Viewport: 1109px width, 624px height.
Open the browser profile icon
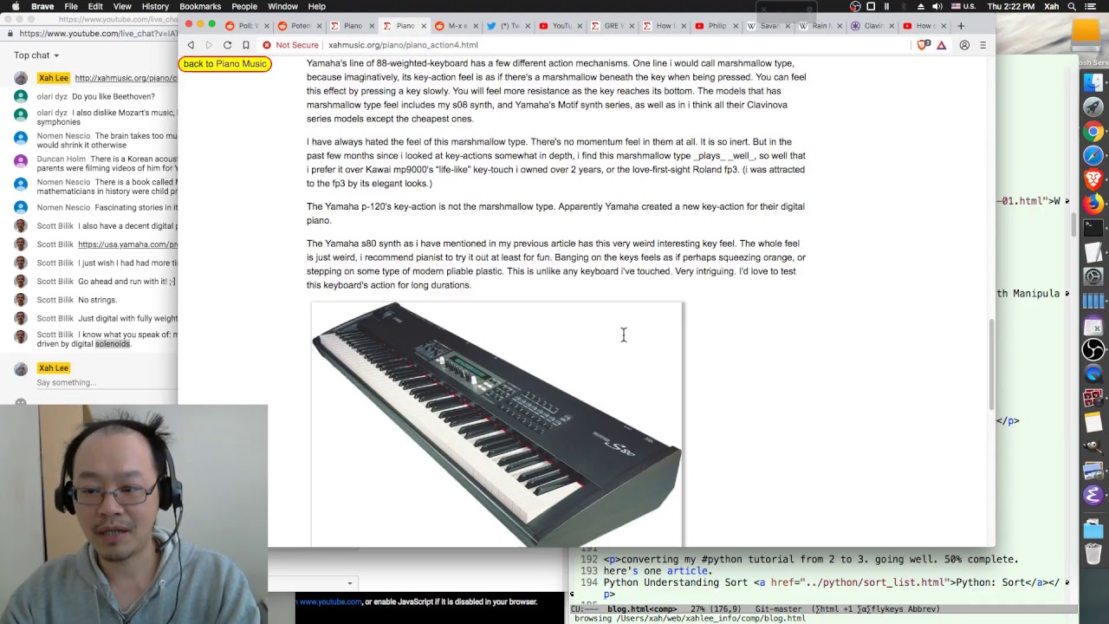tap(964, 45)
